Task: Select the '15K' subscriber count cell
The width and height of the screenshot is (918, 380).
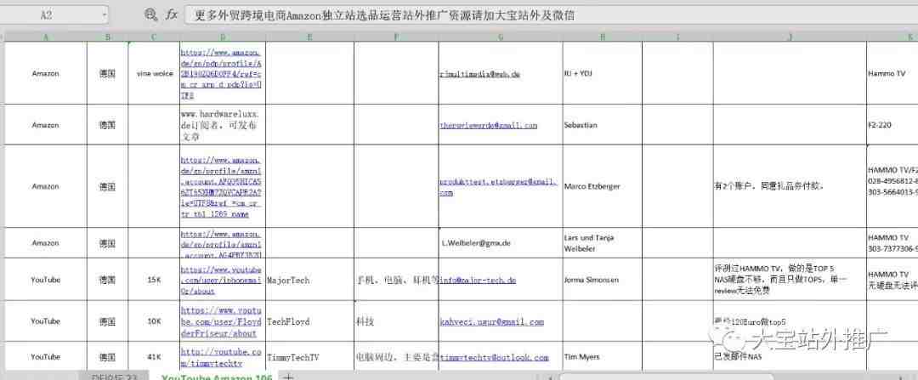Action: [x=154, y=280]
